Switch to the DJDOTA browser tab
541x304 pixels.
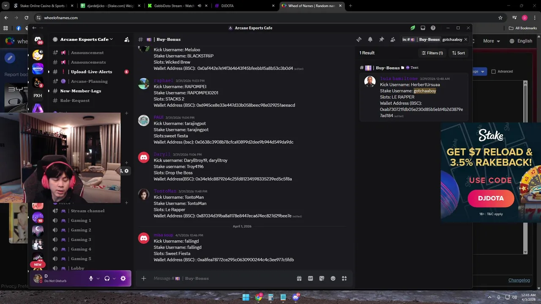click(x=243, y=6)
